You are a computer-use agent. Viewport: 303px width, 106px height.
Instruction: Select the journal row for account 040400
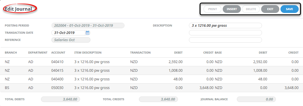(151, 79)
